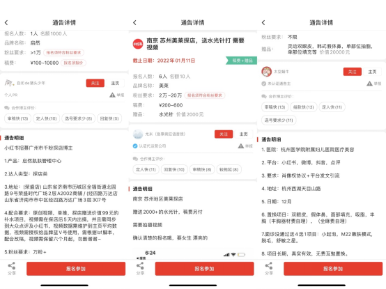
Task: Tap back arrow on the middle screen
Action: coord(134,22)
